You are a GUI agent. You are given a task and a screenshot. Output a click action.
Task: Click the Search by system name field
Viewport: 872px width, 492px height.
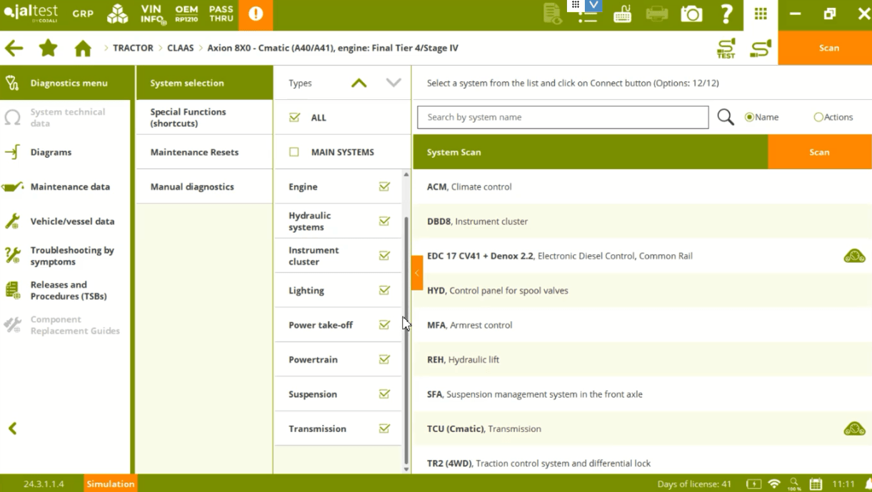[562, 117]
